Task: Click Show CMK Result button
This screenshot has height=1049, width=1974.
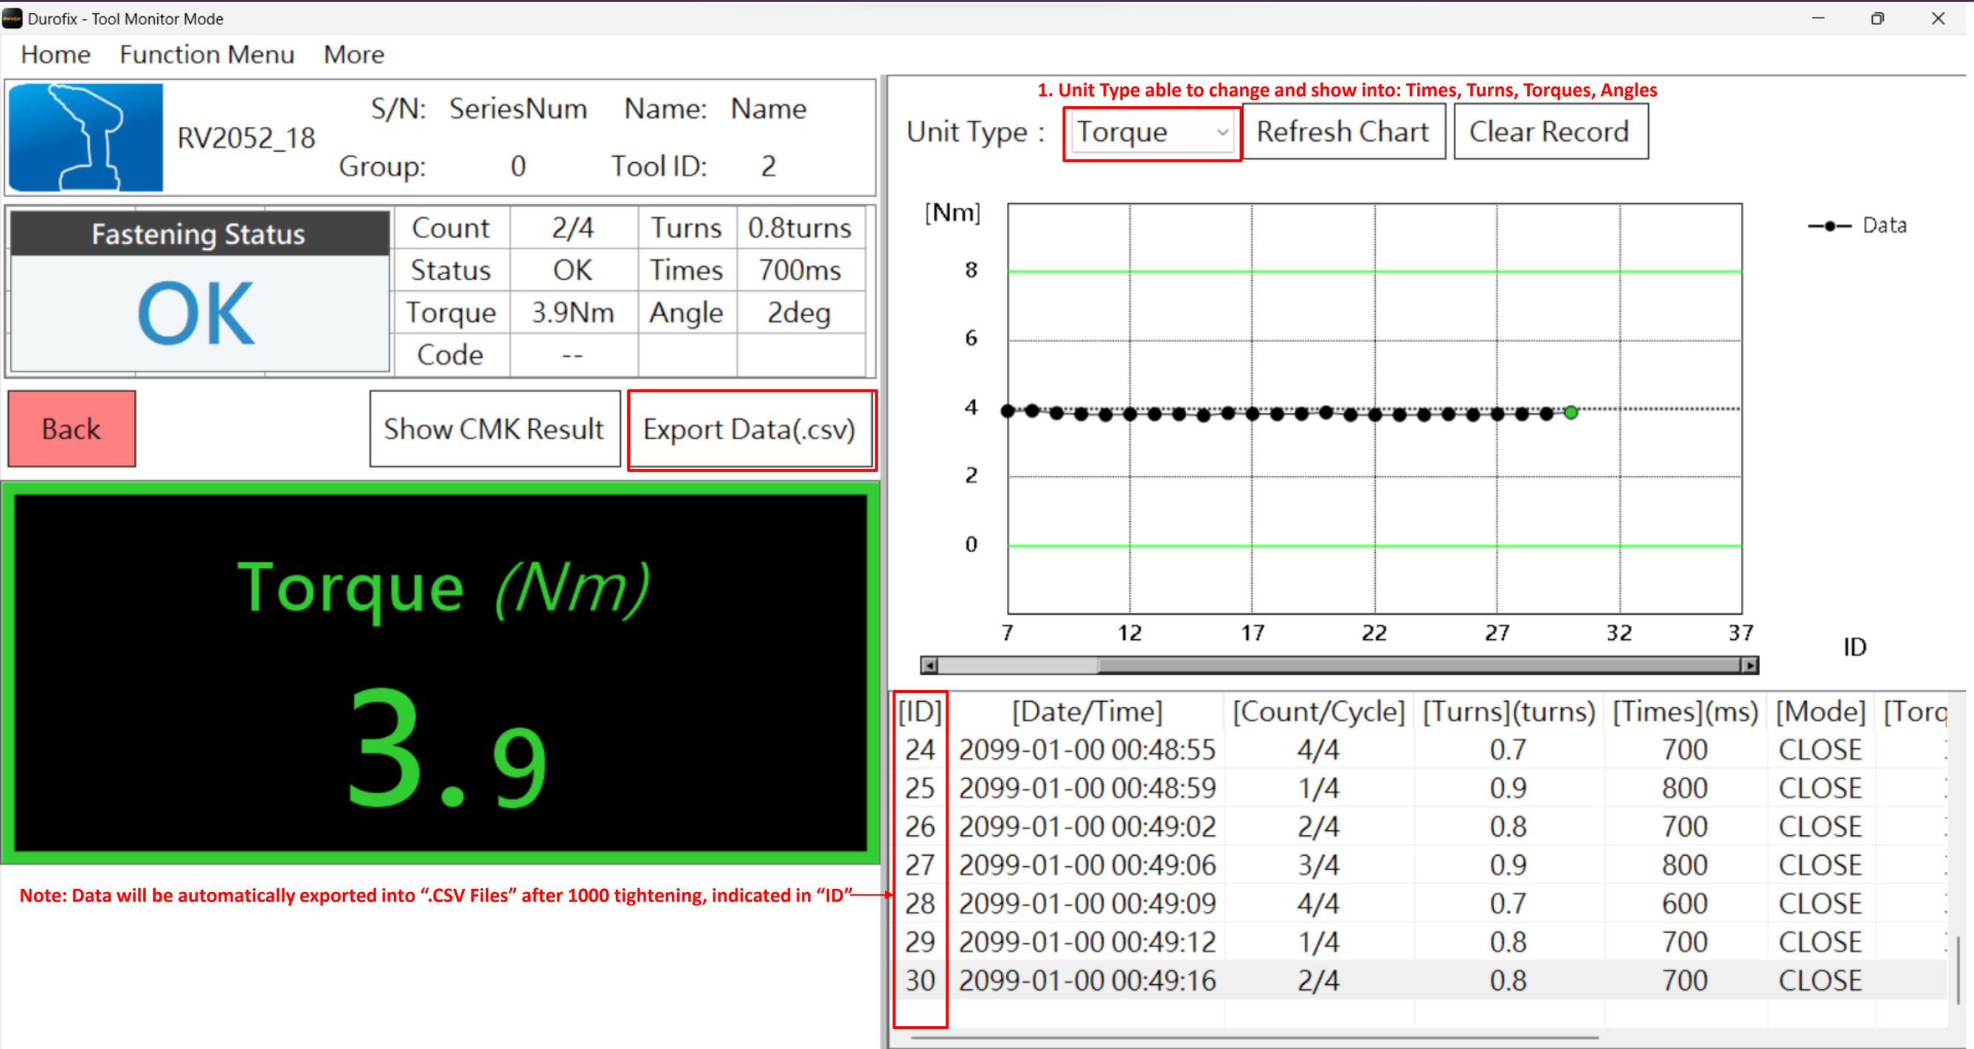Action: click(494, 429)
